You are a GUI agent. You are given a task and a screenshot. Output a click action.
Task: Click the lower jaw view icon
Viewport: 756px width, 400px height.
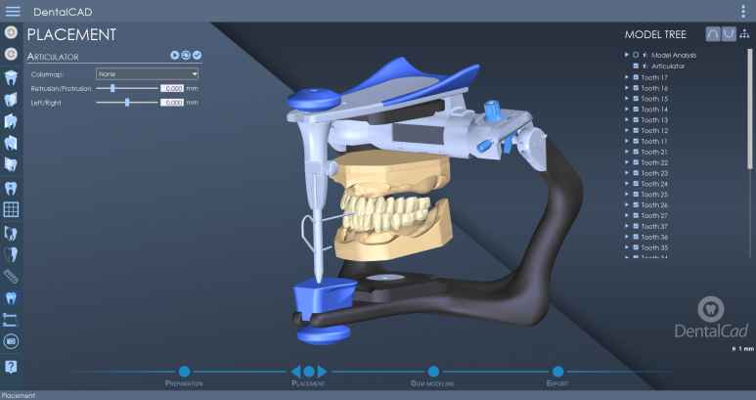click(729, 34)
